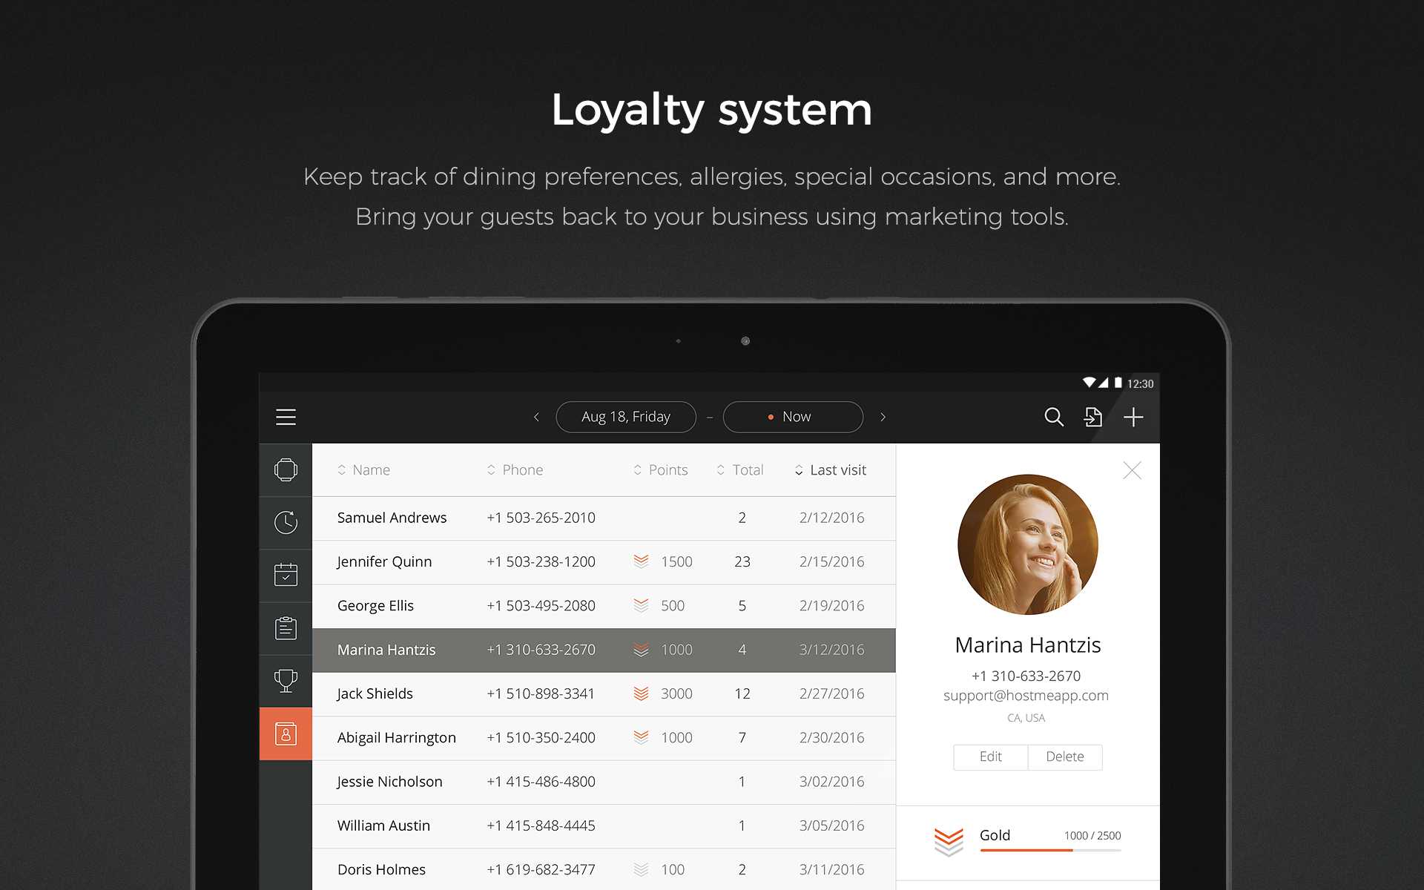The height and width of the screenshot is (890, 1424).
Task: Open the floor plan view in the sidebar
Action: pyautogui.click(x=286, y=469)
